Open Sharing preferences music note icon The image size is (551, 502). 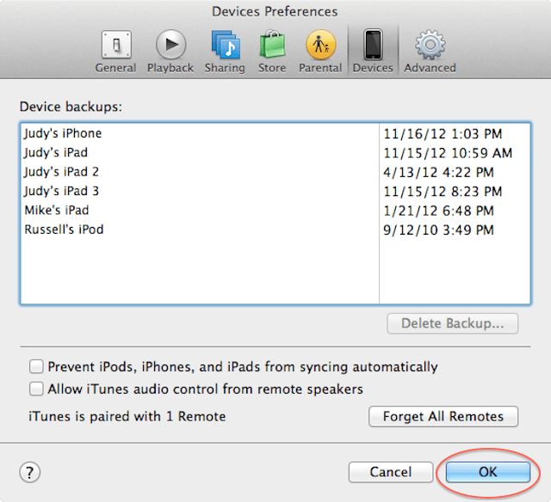pos(226,45)
